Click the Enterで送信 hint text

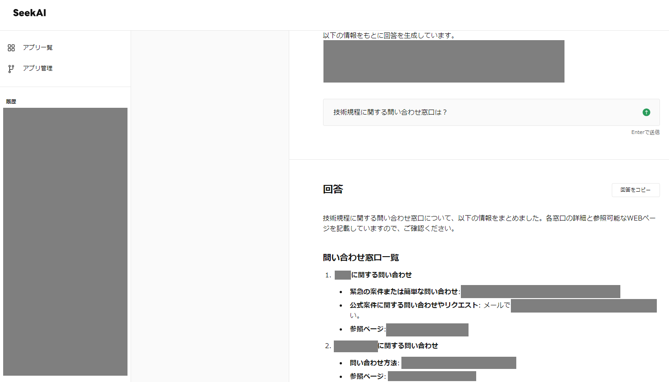[645, 132]
